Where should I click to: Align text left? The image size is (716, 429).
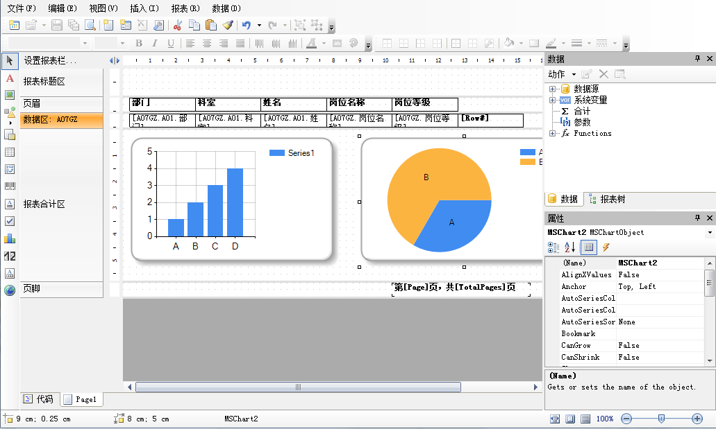(x=190, y=43)
